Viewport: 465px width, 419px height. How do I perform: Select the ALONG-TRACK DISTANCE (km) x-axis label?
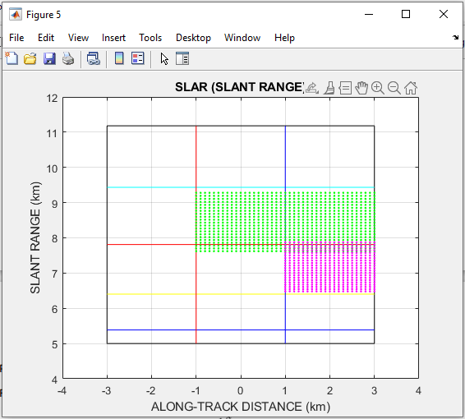241,407
